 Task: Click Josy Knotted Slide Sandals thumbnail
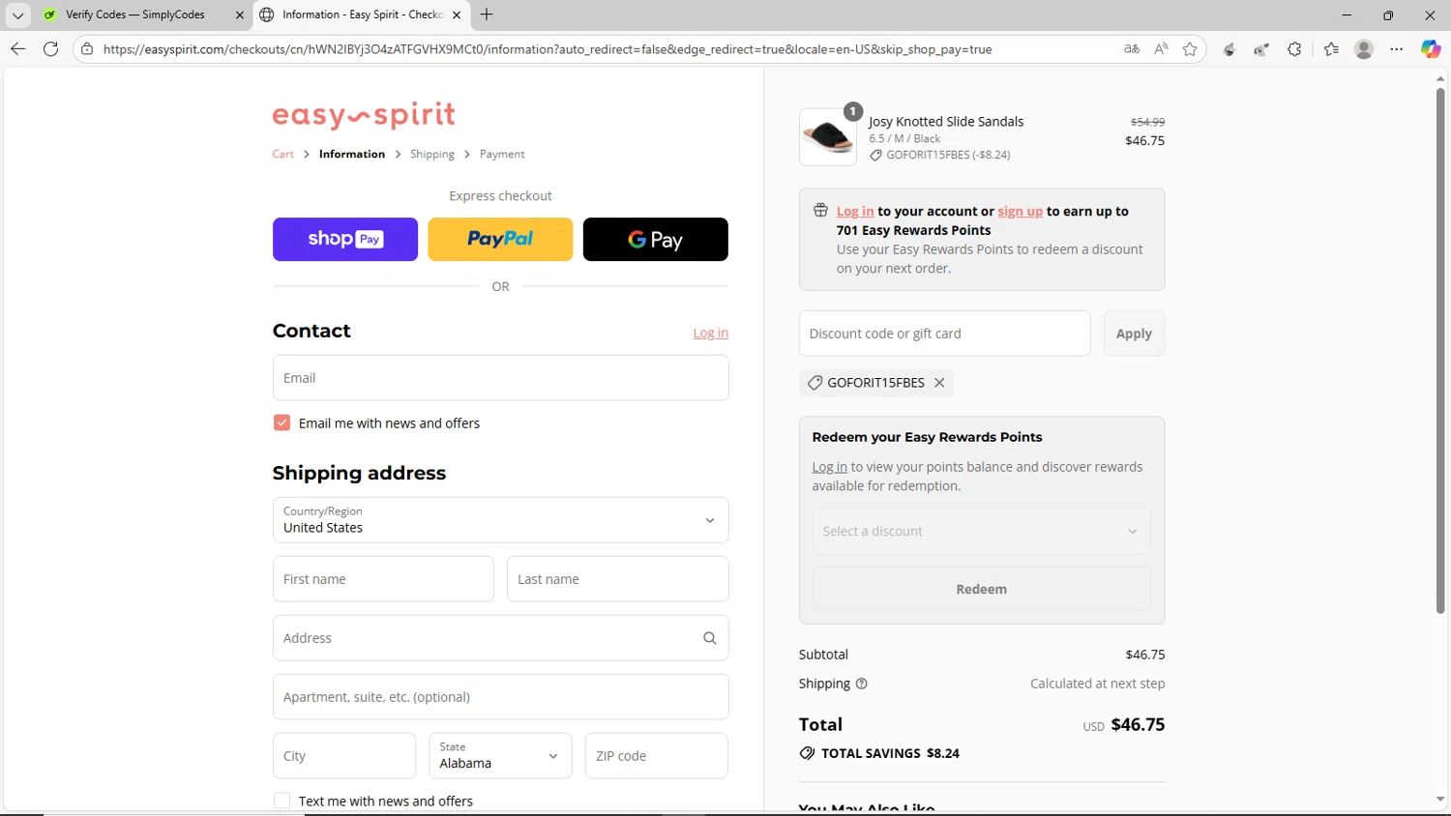pyautogui.click(x=828, y=136)
